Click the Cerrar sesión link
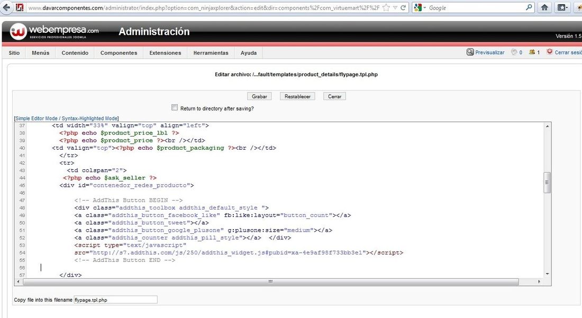 568,53
